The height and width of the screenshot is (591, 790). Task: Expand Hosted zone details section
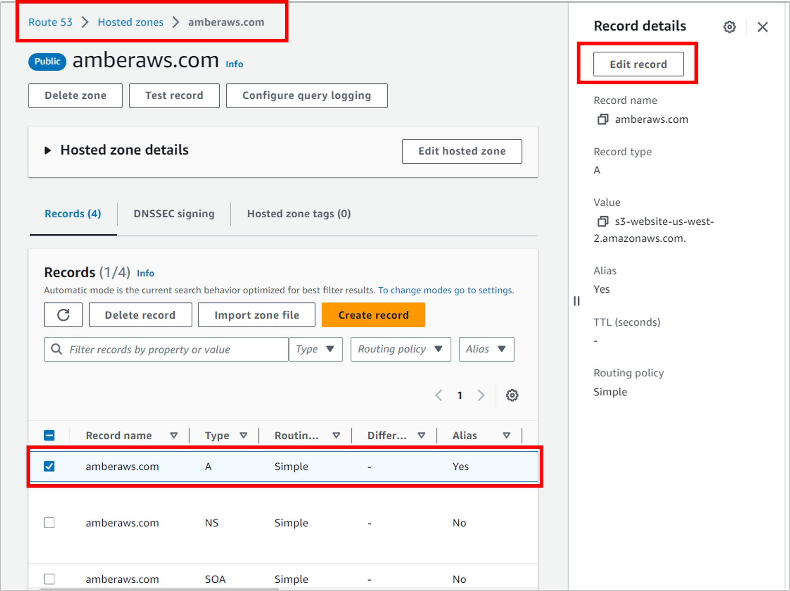tap(47, 150)
